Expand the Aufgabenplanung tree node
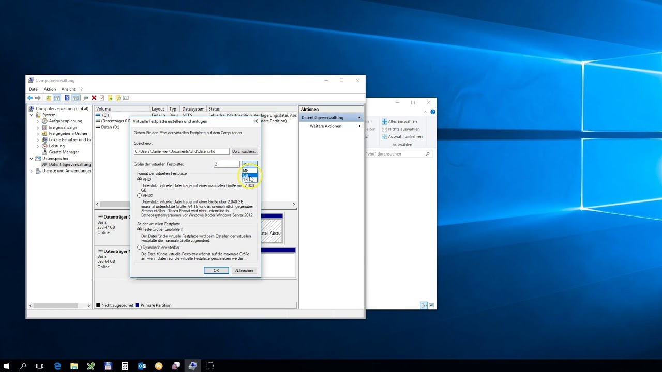 [38, 121]
